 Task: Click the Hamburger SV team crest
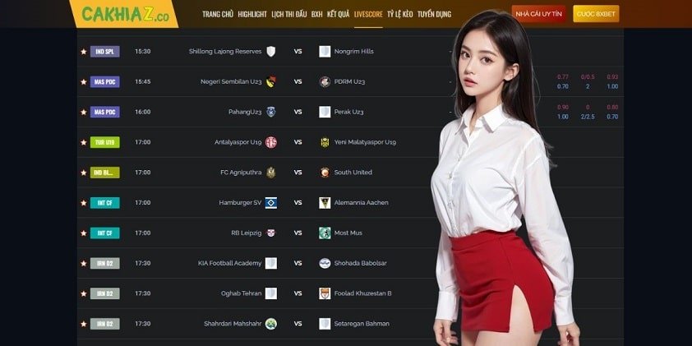pyautogui.click(x=271, y=202)
